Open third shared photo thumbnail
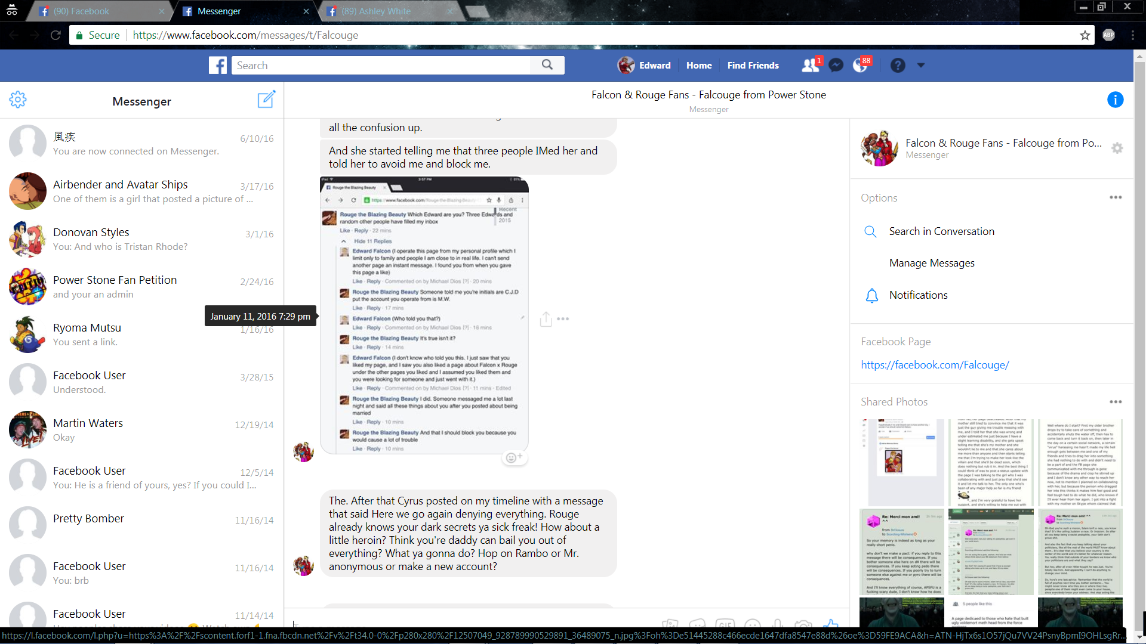The image size is (1146, 644). click(1080, 463)
